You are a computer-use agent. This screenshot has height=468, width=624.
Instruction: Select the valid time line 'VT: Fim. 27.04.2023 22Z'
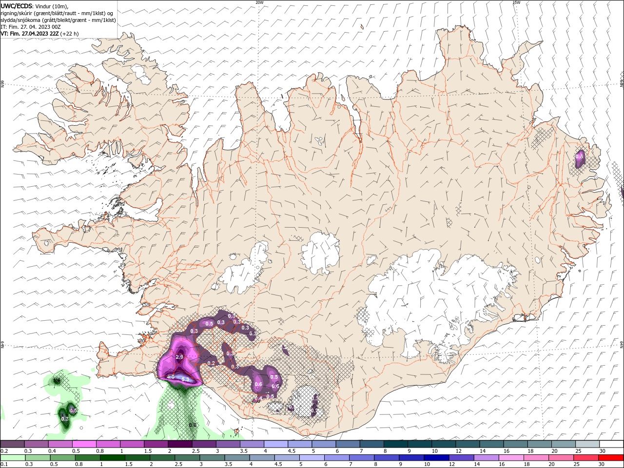point(30,34)
